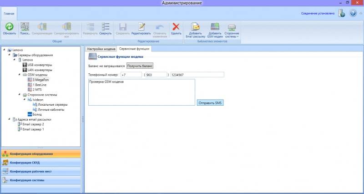Open the help question mark icon

tap(353, 13)
